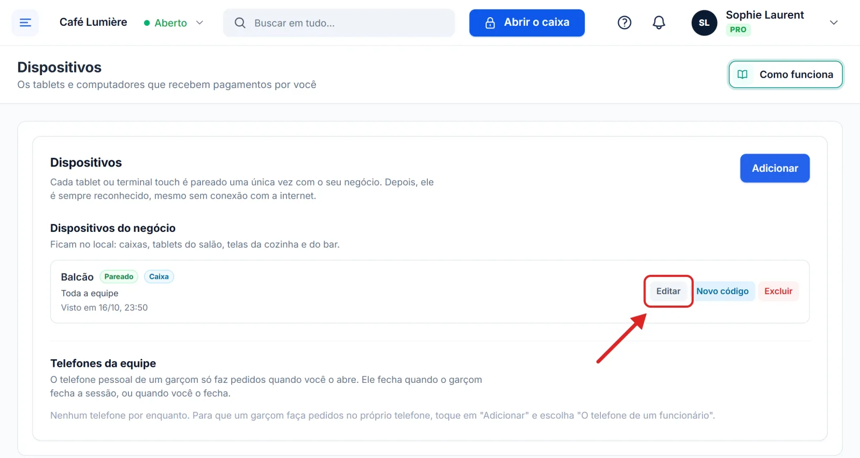
Task: Click the Caixa badge on Balcão
Action: tap(159, 277)
